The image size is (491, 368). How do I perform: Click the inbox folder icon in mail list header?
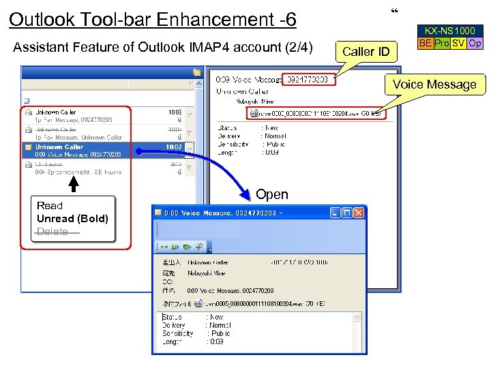(x=197, y=73)
